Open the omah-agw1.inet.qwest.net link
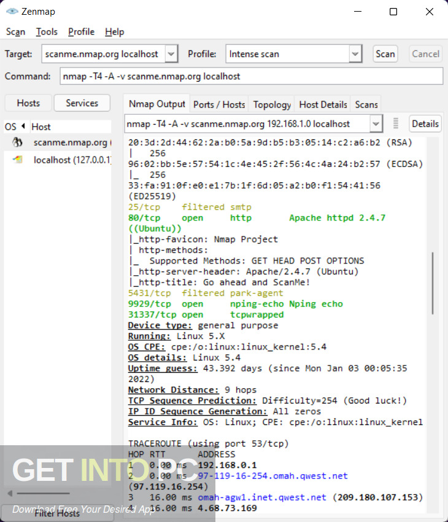 click(x=262, y=497)
